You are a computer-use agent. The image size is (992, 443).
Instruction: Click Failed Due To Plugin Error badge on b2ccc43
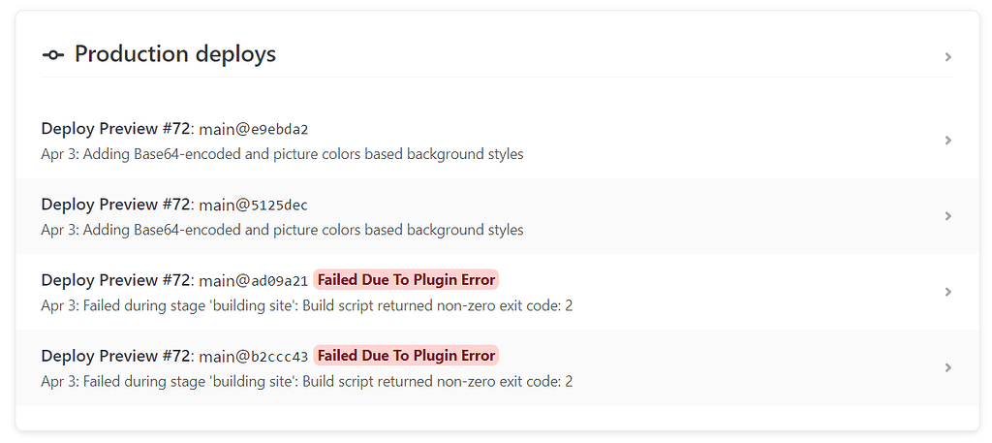(406, 356)
